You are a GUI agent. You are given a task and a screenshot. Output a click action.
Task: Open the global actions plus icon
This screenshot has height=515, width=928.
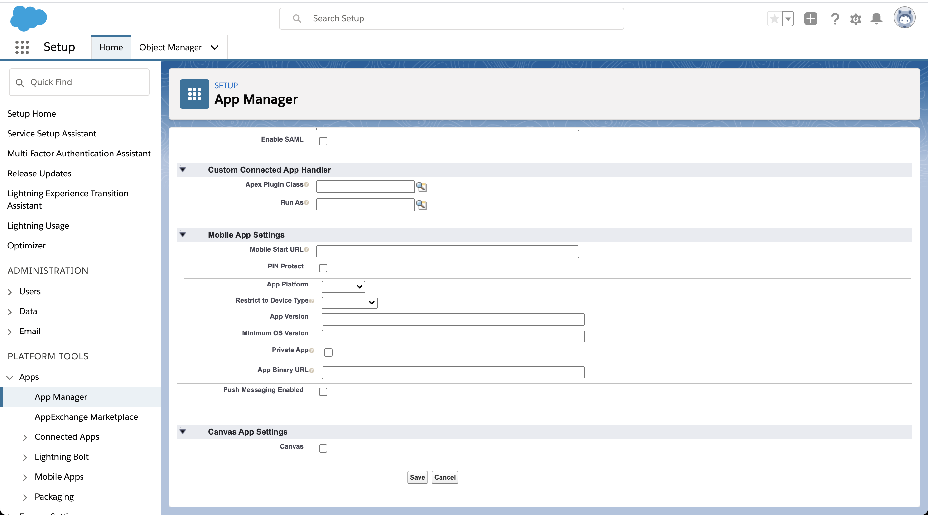[811, 19]
